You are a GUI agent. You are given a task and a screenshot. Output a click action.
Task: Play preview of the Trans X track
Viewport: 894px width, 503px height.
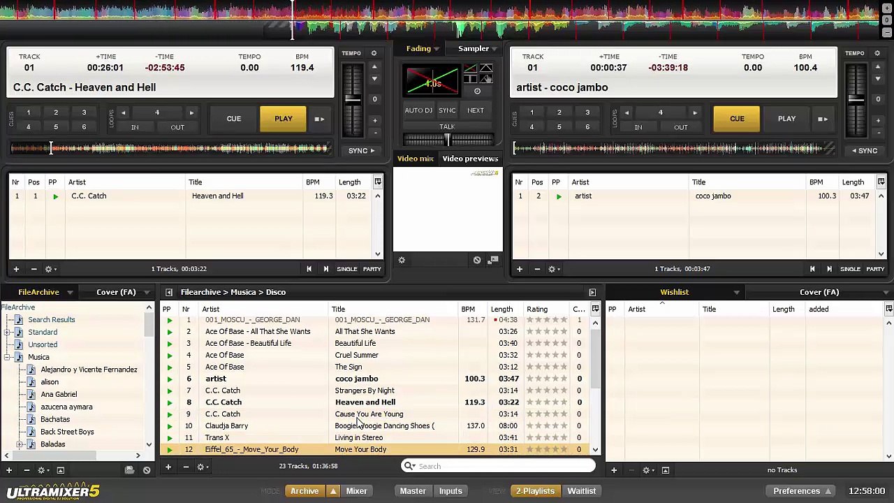169,438
